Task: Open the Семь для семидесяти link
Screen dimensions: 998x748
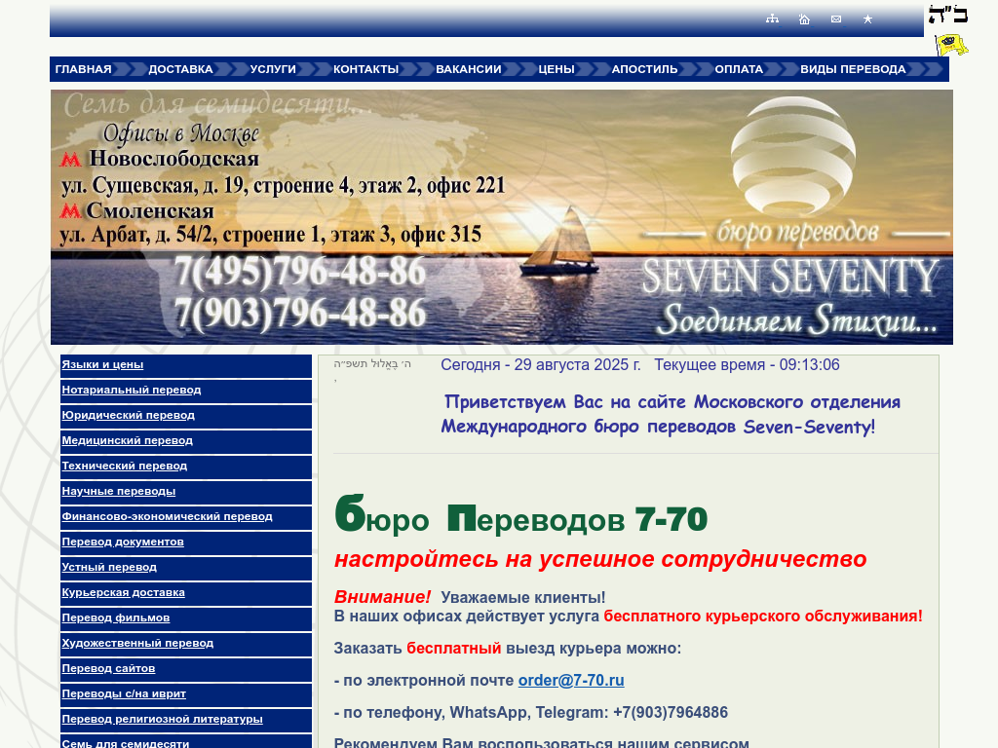Action: pos(126,743)
